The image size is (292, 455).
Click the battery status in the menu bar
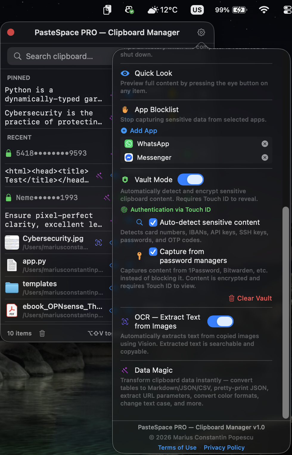point(231,10)
